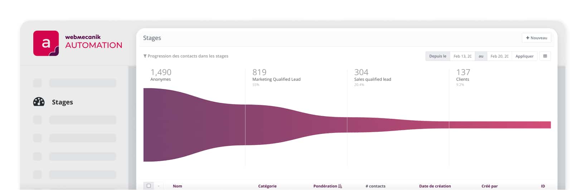Click the start date field Feb 13

click(x=462, y=56)
